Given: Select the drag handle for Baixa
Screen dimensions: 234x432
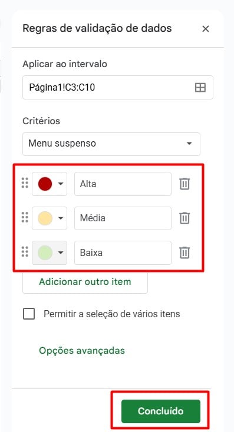Looking at the screenshot, I should tap(25, 252).
